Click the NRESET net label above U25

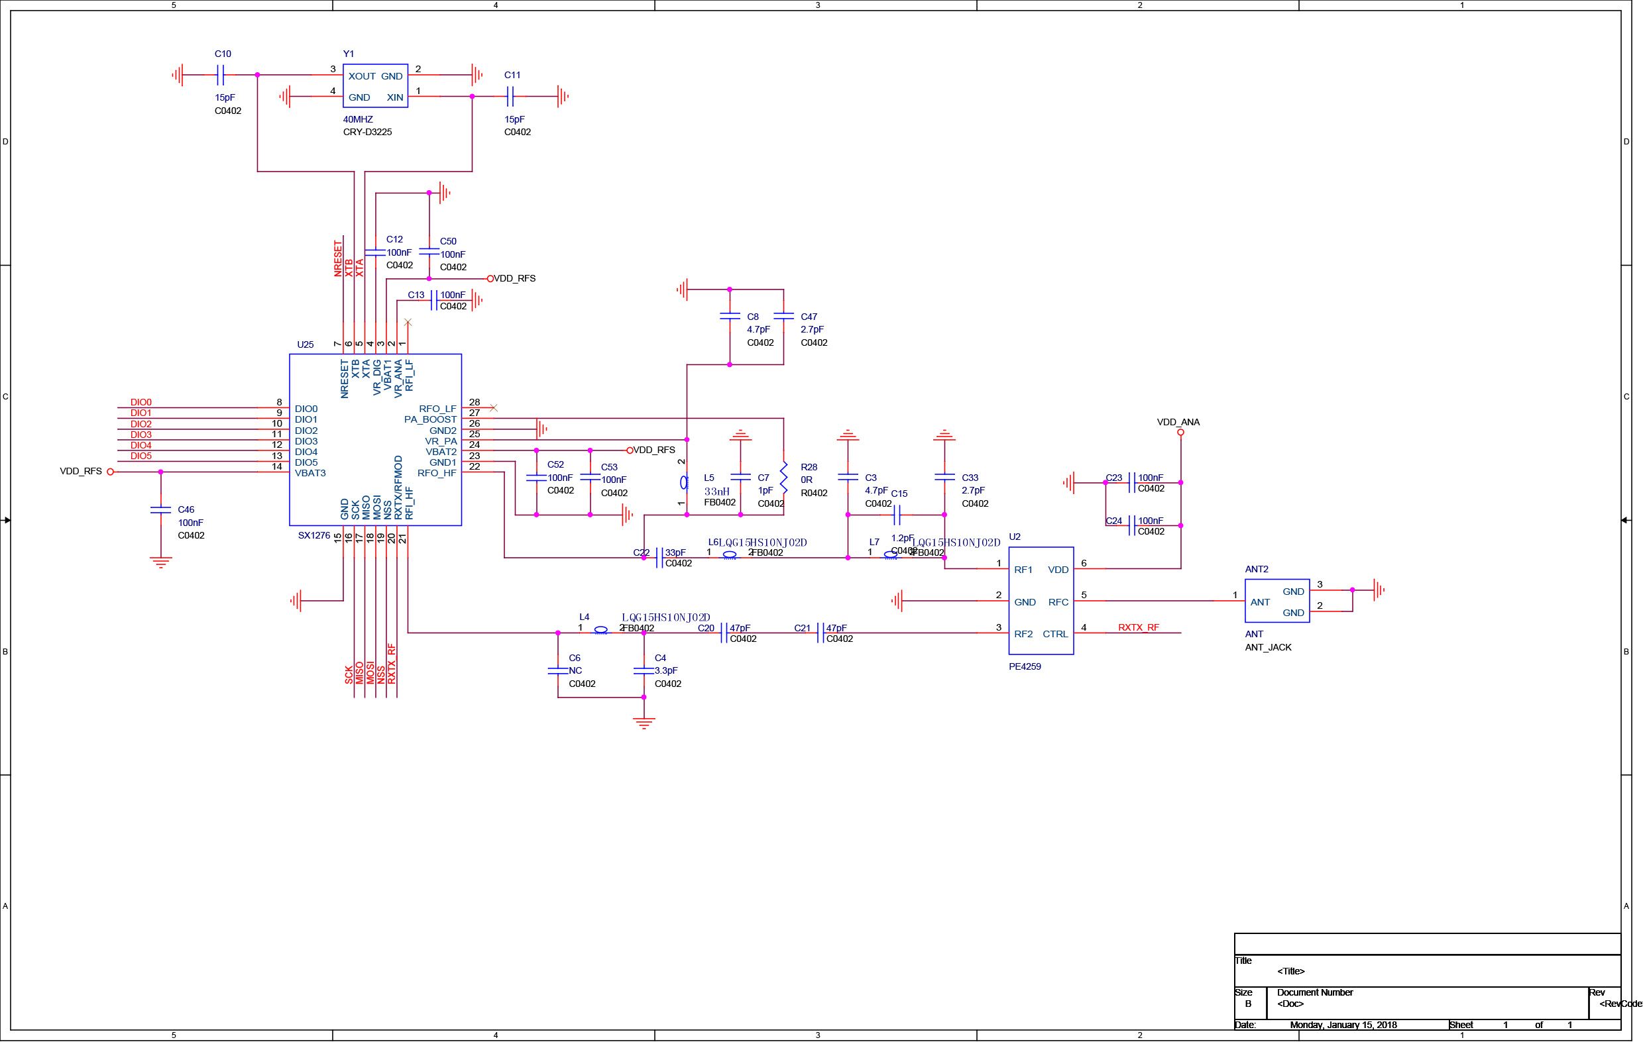(338, 258)
